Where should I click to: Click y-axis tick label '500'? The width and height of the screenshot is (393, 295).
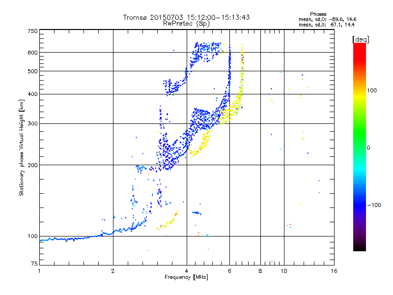32,71
